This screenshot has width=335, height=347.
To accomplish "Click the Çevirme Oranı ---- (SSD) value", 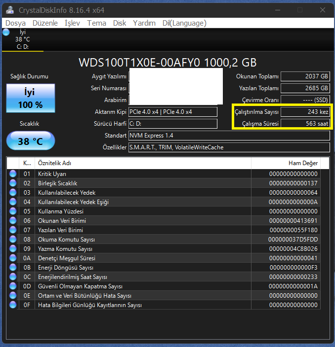I will pos(305,100).
